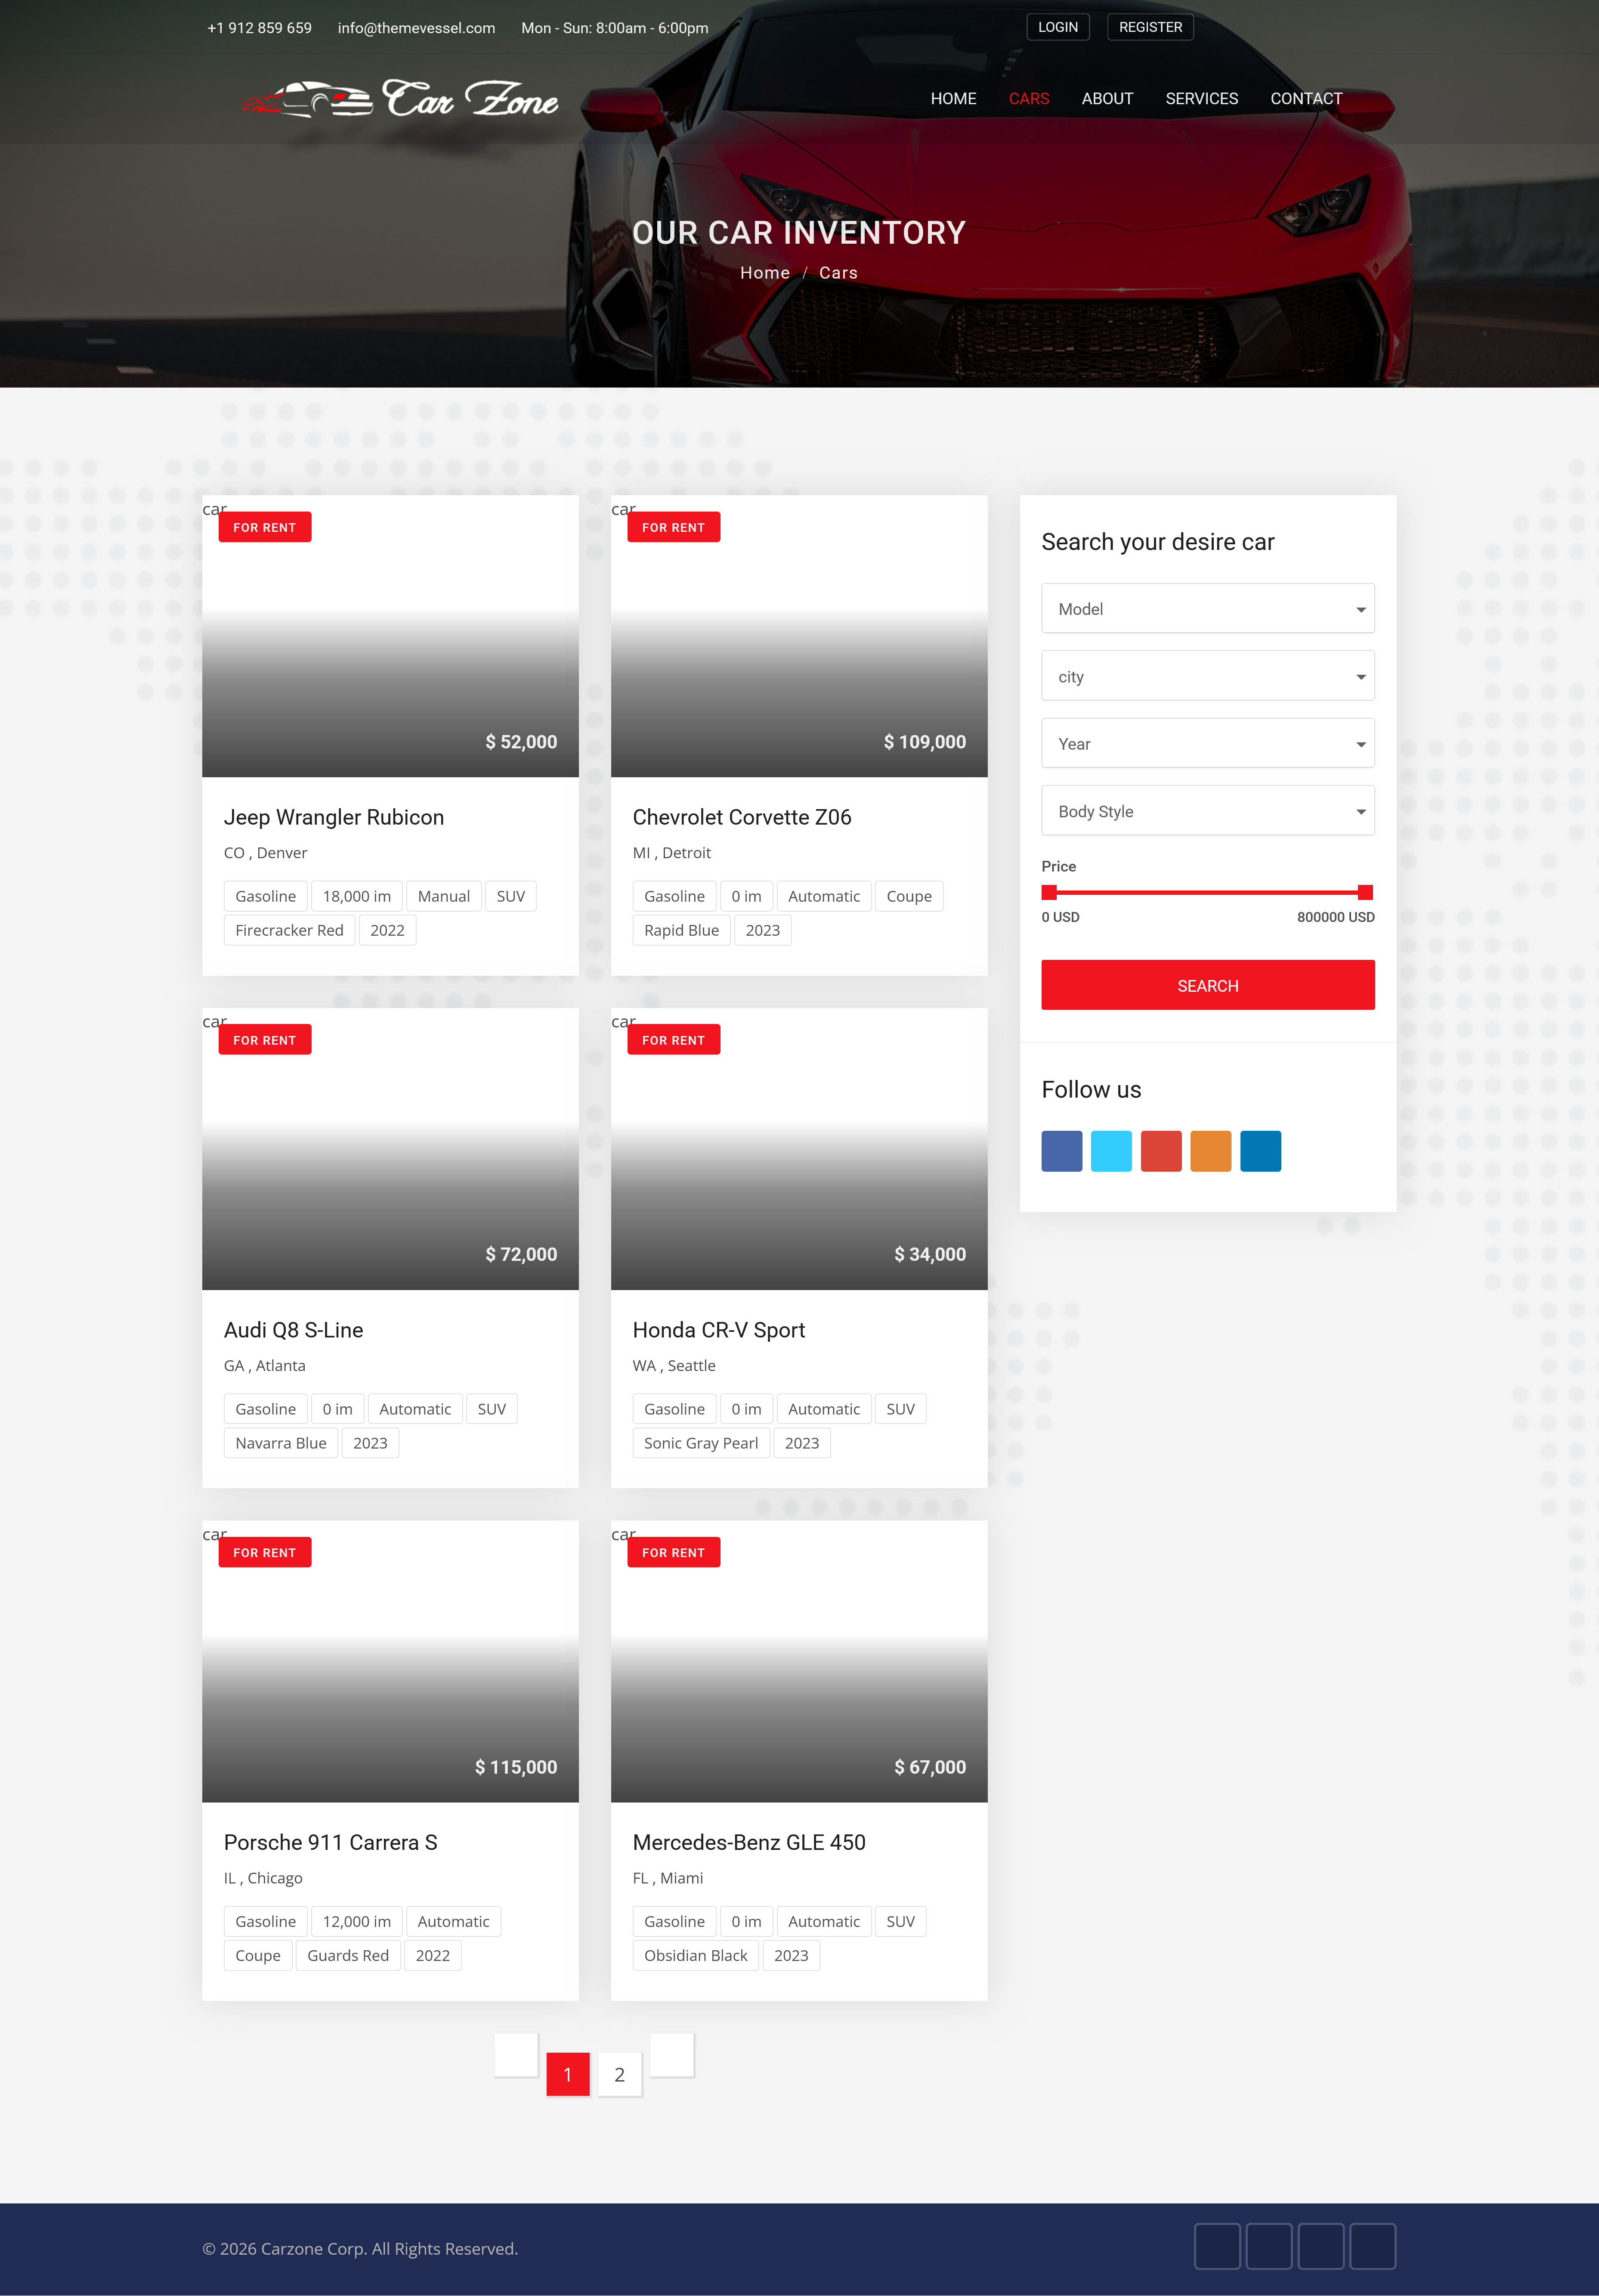Click the REGISTER button
Image resolution: width=1599 pixels, height=2296 pixels.
[x=1150, y=27]
